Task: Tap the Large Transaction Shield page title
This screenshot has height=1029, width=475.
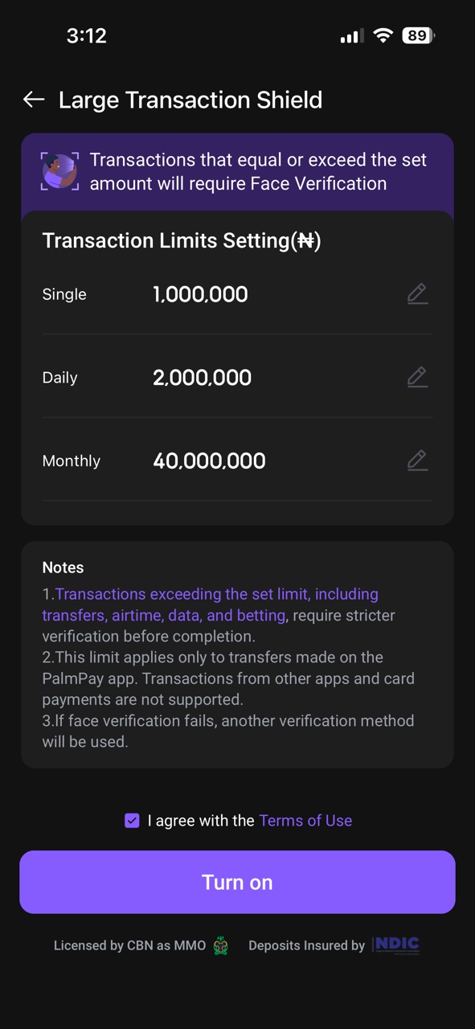Action: click(x=190, y=100)
